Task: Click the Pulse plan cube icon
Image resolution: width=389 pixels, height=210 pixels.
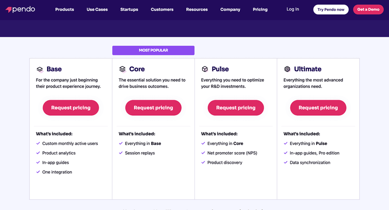Action: tap(205, 69)
